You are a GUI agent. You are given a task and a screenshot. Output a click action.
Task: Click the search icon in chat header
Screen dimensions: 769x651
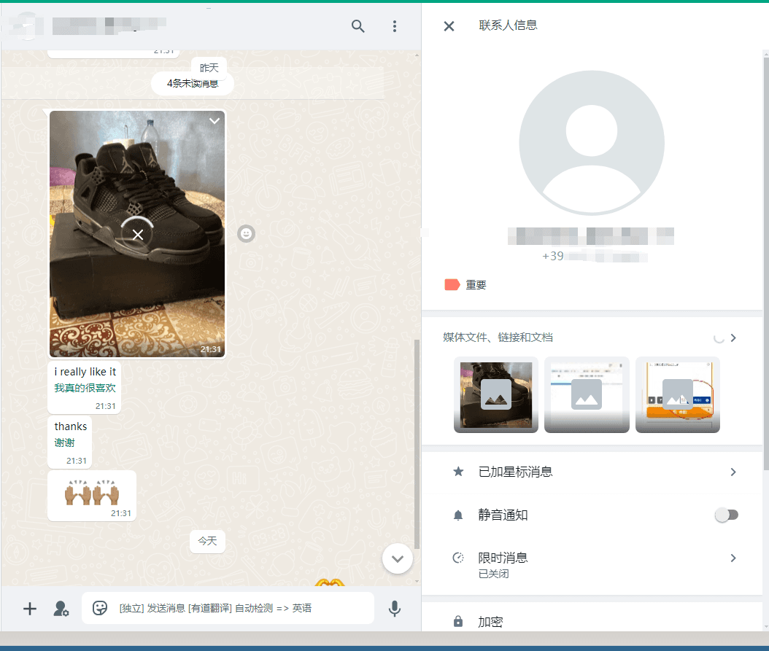[x=358, y=26]
